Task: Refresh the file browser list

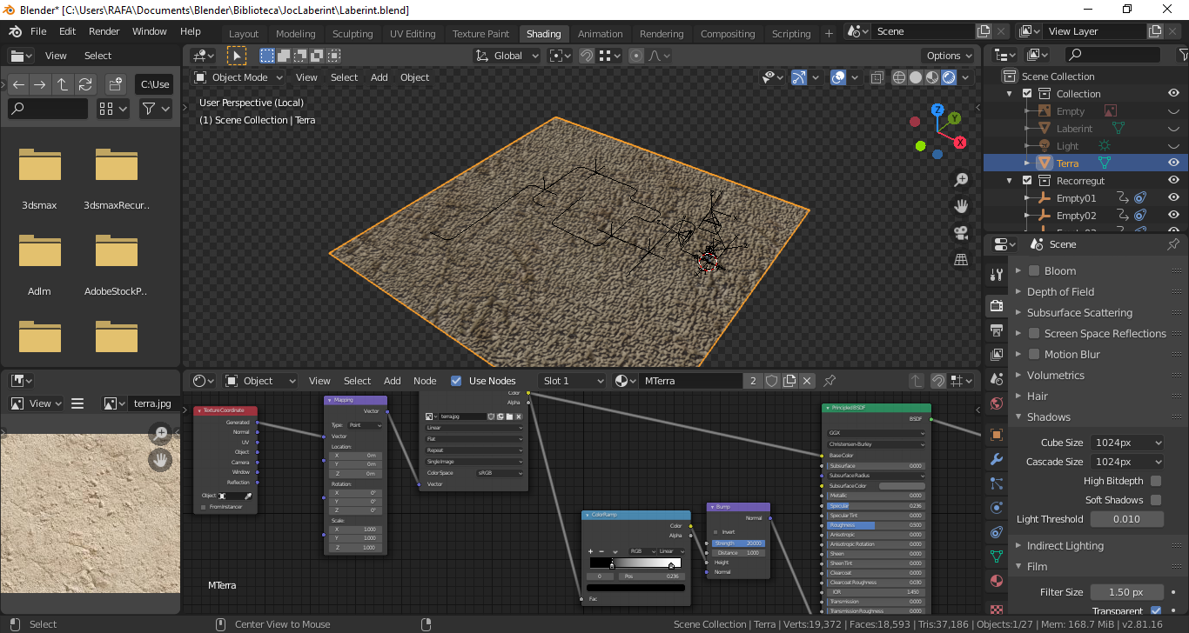Action: [x=85, y=84]
